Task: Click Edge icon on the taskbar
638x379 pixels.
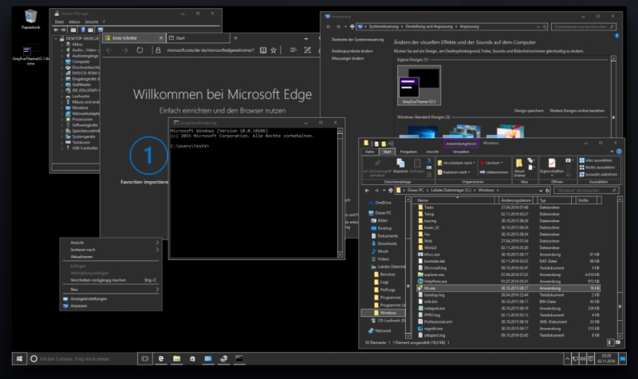Action: coord(161,358)
